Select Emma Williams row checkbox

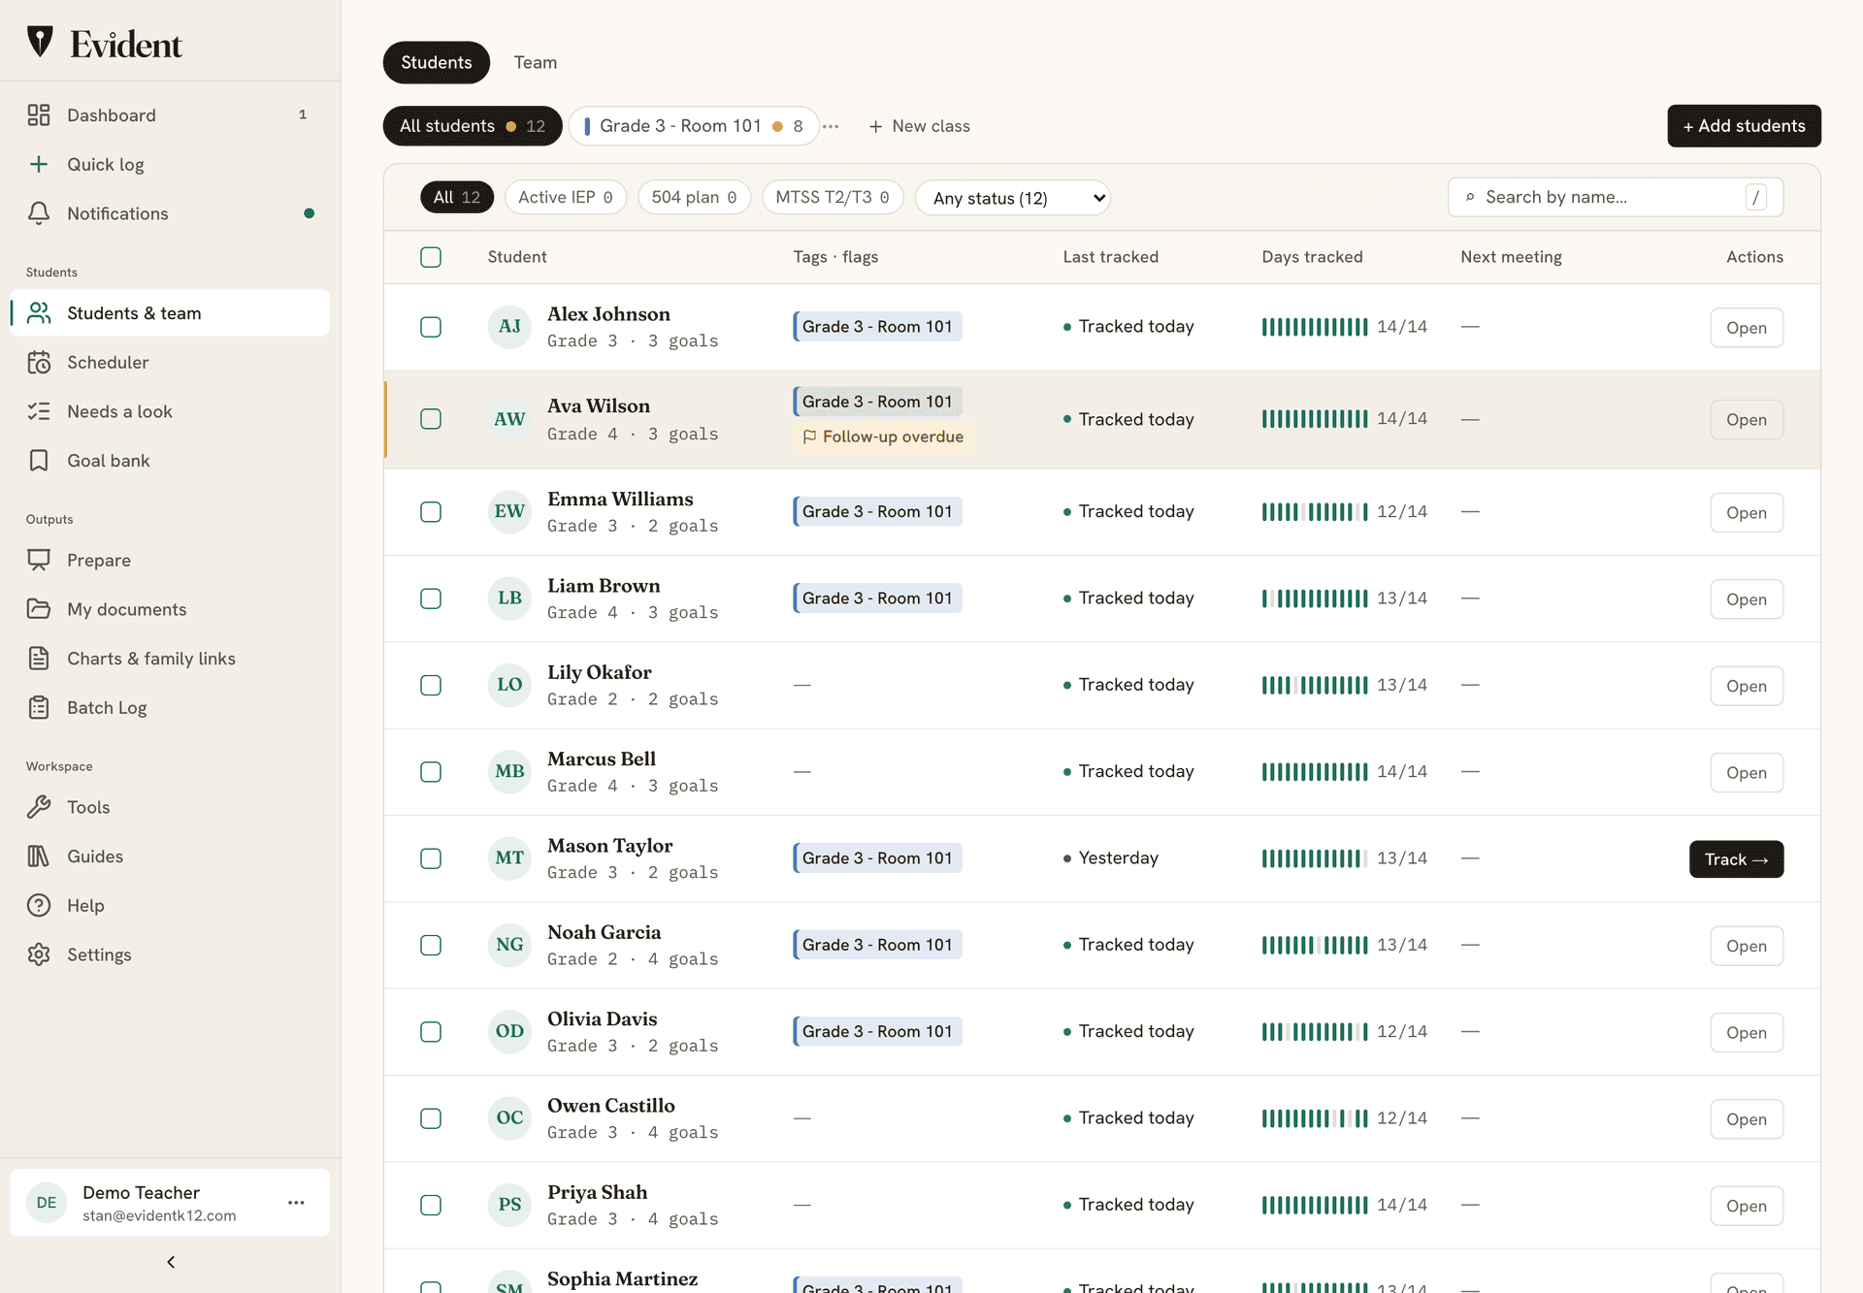(431, 512)
